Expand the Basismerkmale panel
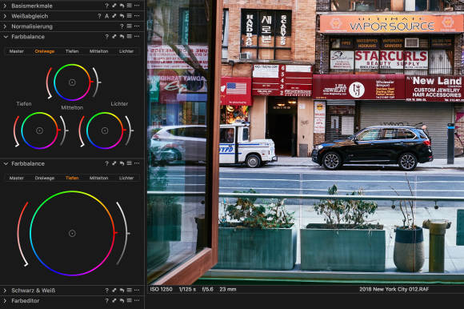Screen dimensions: 464x309 (5, 6)
